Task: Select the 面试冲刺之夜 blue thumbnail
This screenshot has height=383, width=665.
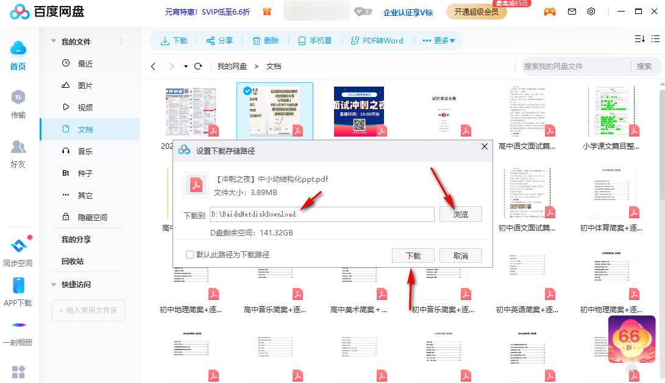Action: click(359, 112)
